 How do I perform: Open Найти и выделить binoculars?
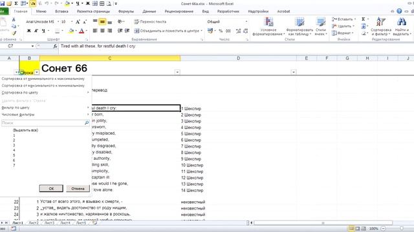click(402, 26)
